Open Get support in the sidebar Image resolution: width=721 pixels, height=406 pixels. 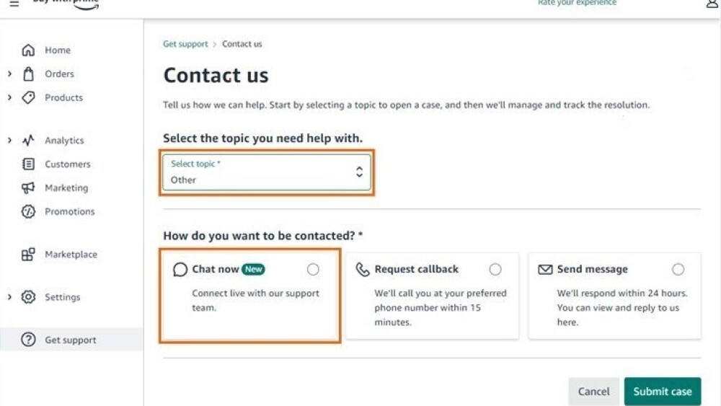[x=70, y=340]
